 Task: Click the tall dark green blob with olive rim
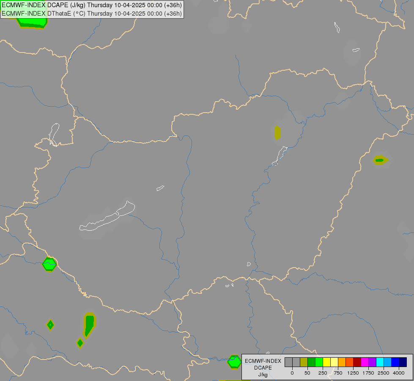tap(89, 326)
